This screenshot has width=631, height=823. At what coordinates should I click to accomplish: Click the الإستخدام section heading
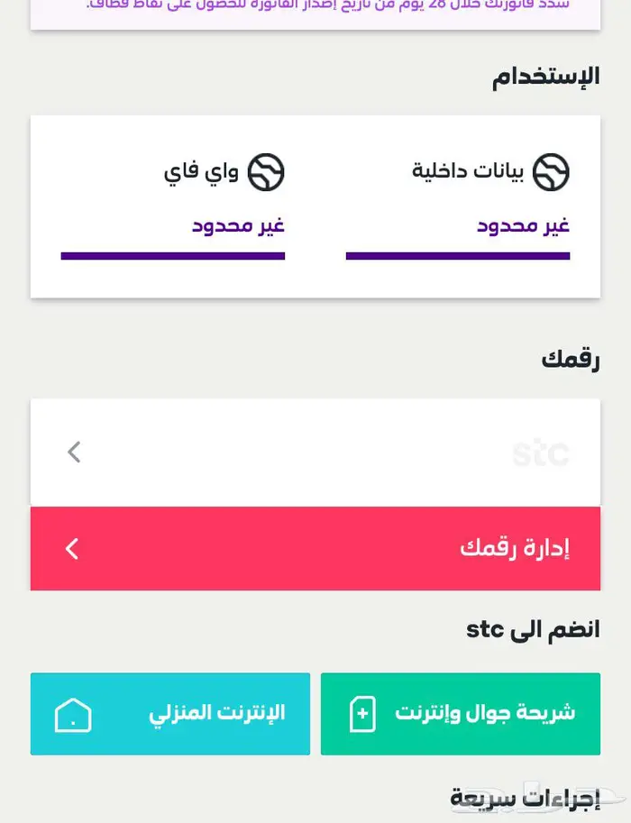pos(545,77)
